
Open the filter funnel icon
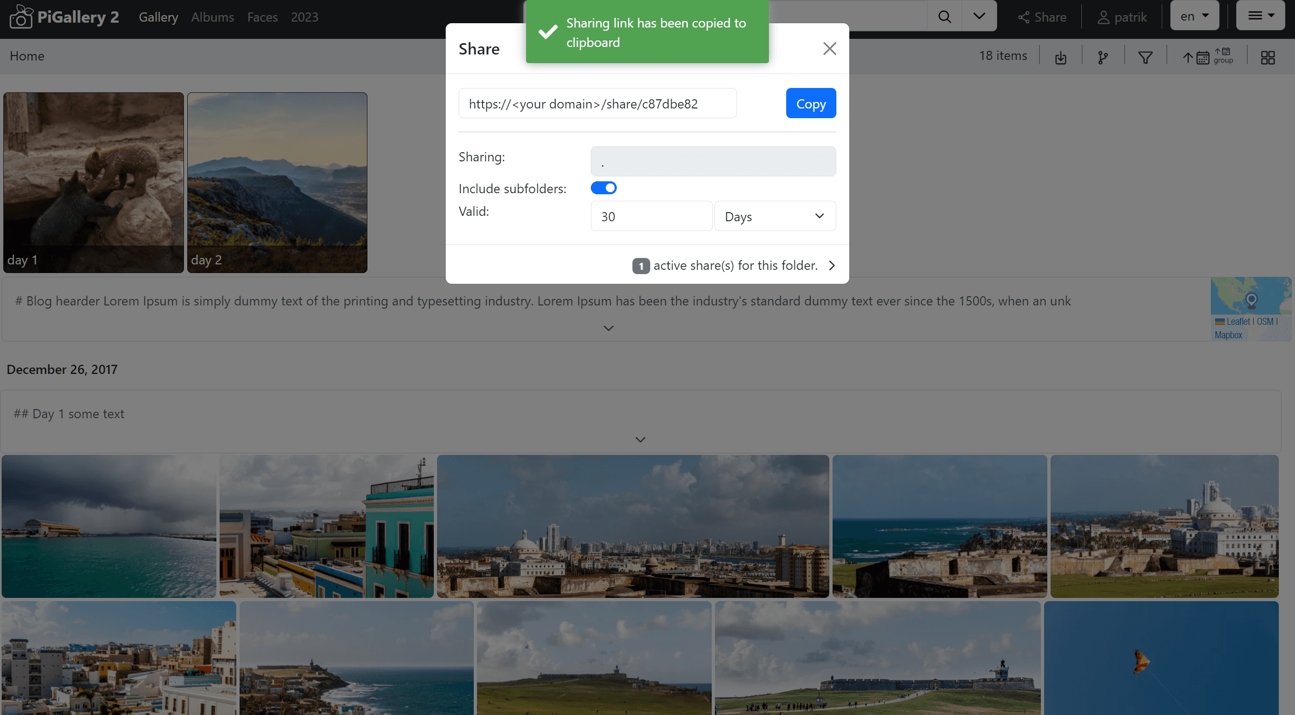(x=1145, y=57)
